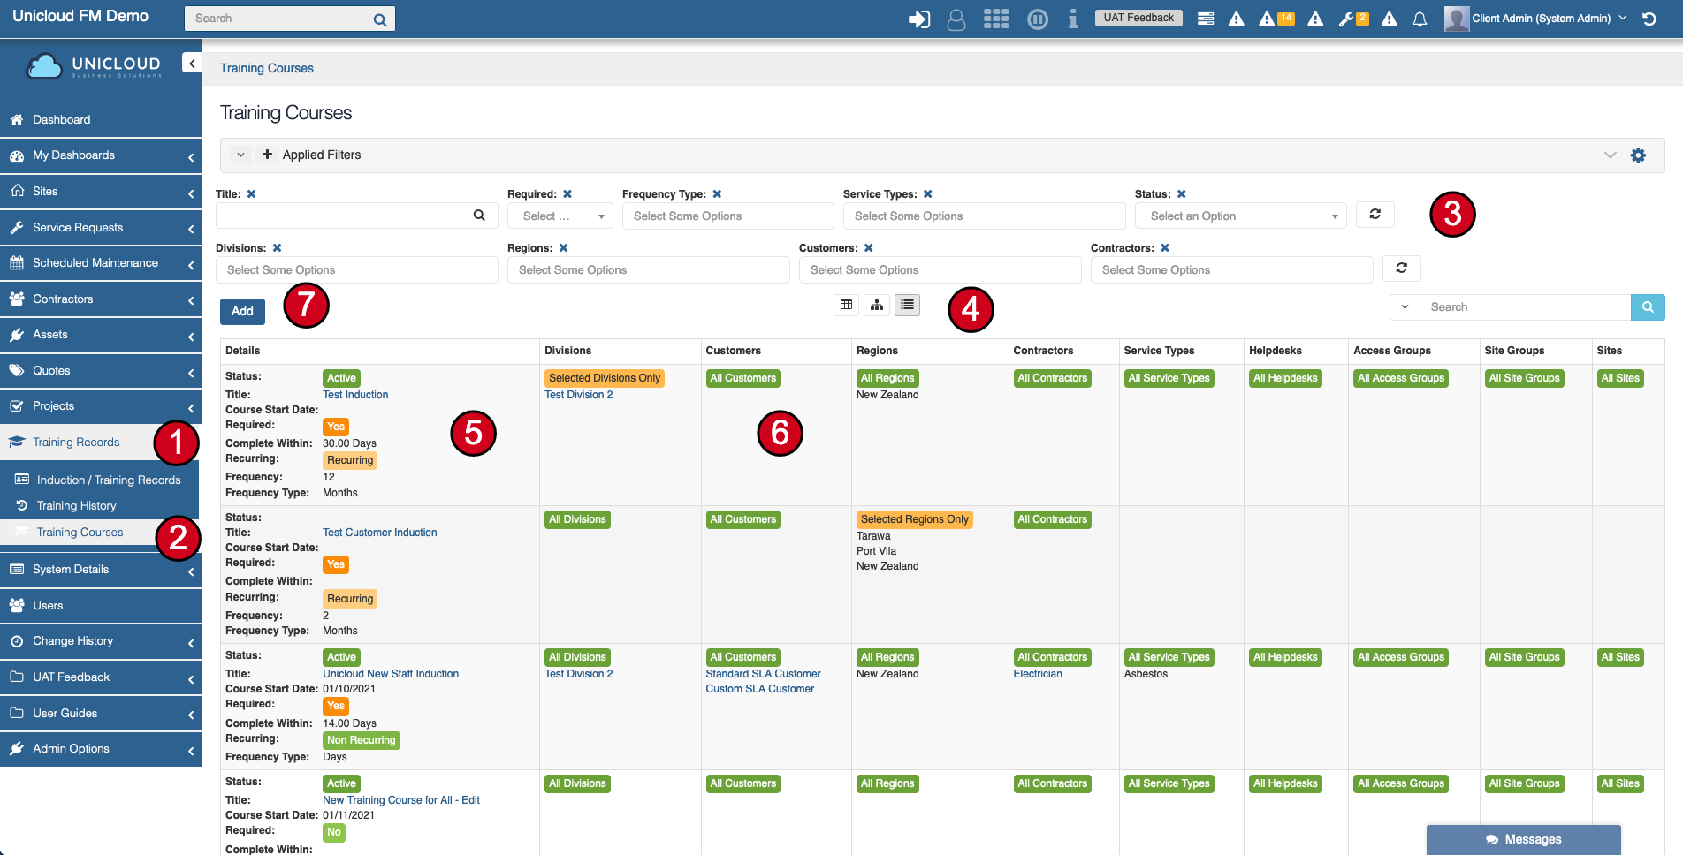Open filter settings gear icon

pos(1638,155)
